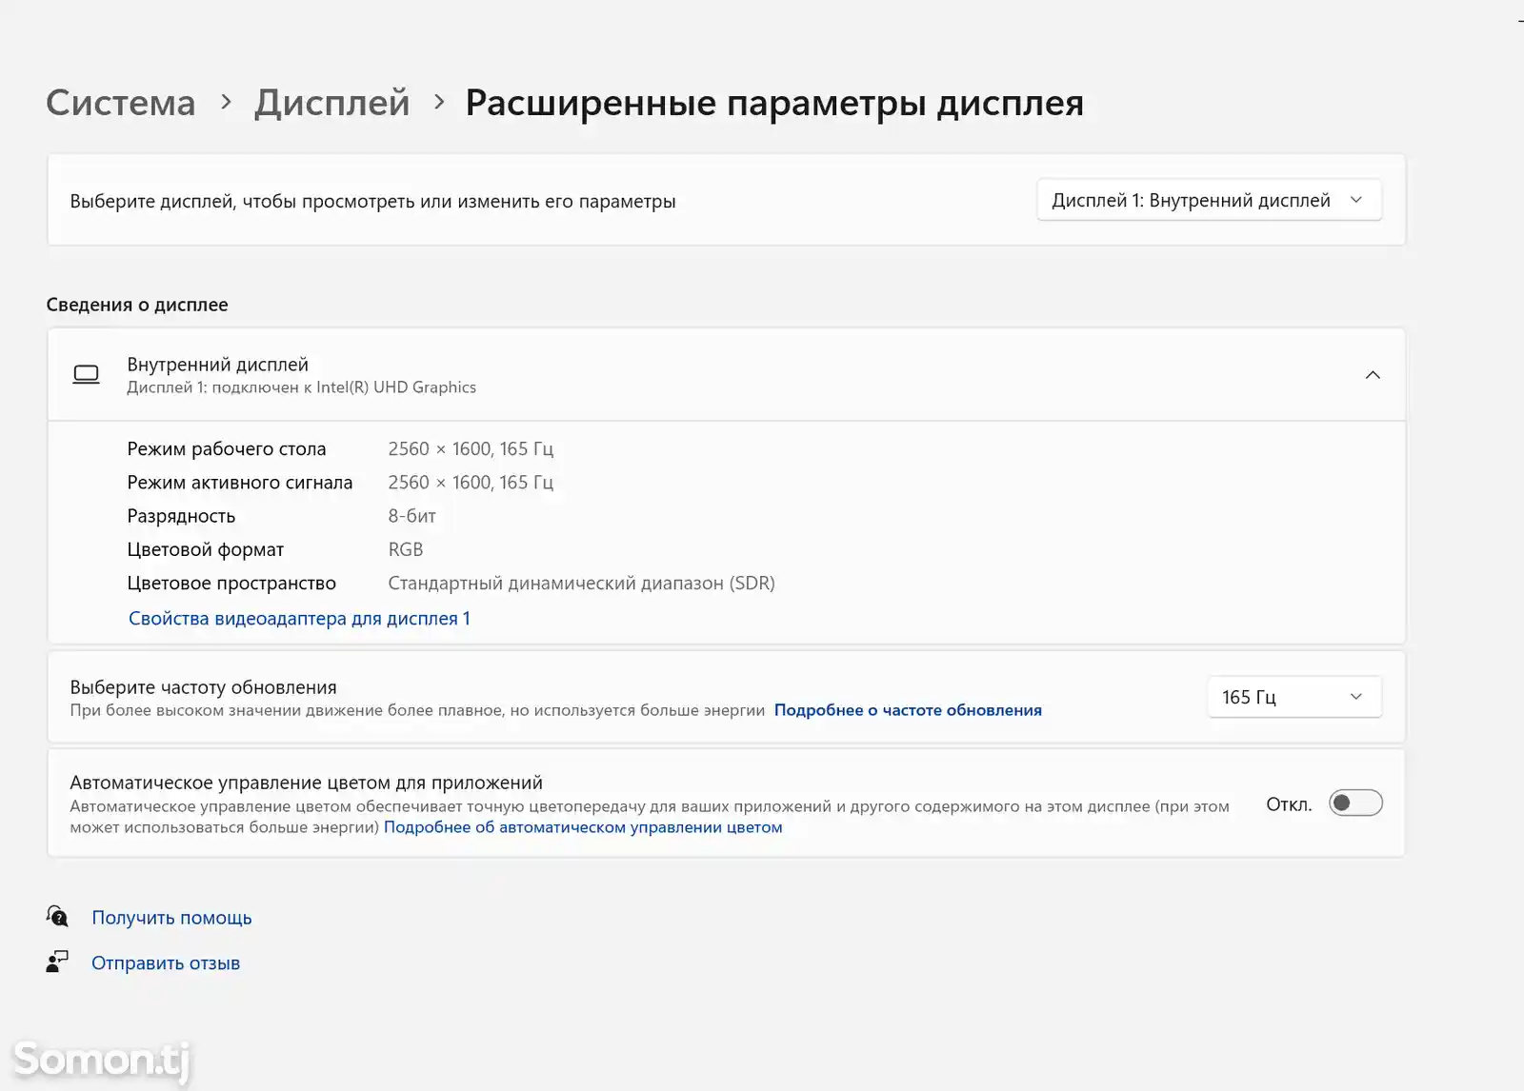This screenshot has height=1091, width=1524.
Task: Go back to Дисплей breadcrumb
Action: point(331,103)
